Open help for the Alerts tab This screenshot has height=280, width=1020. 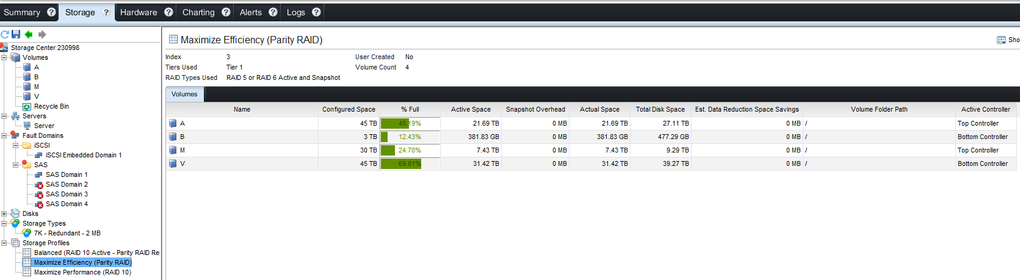click(273, 12)
